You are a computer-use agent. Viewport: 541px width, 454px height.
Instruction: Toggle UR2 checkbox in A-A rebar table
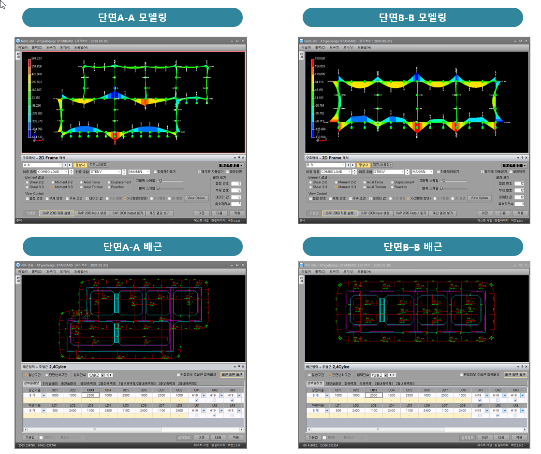pos(214,400)
